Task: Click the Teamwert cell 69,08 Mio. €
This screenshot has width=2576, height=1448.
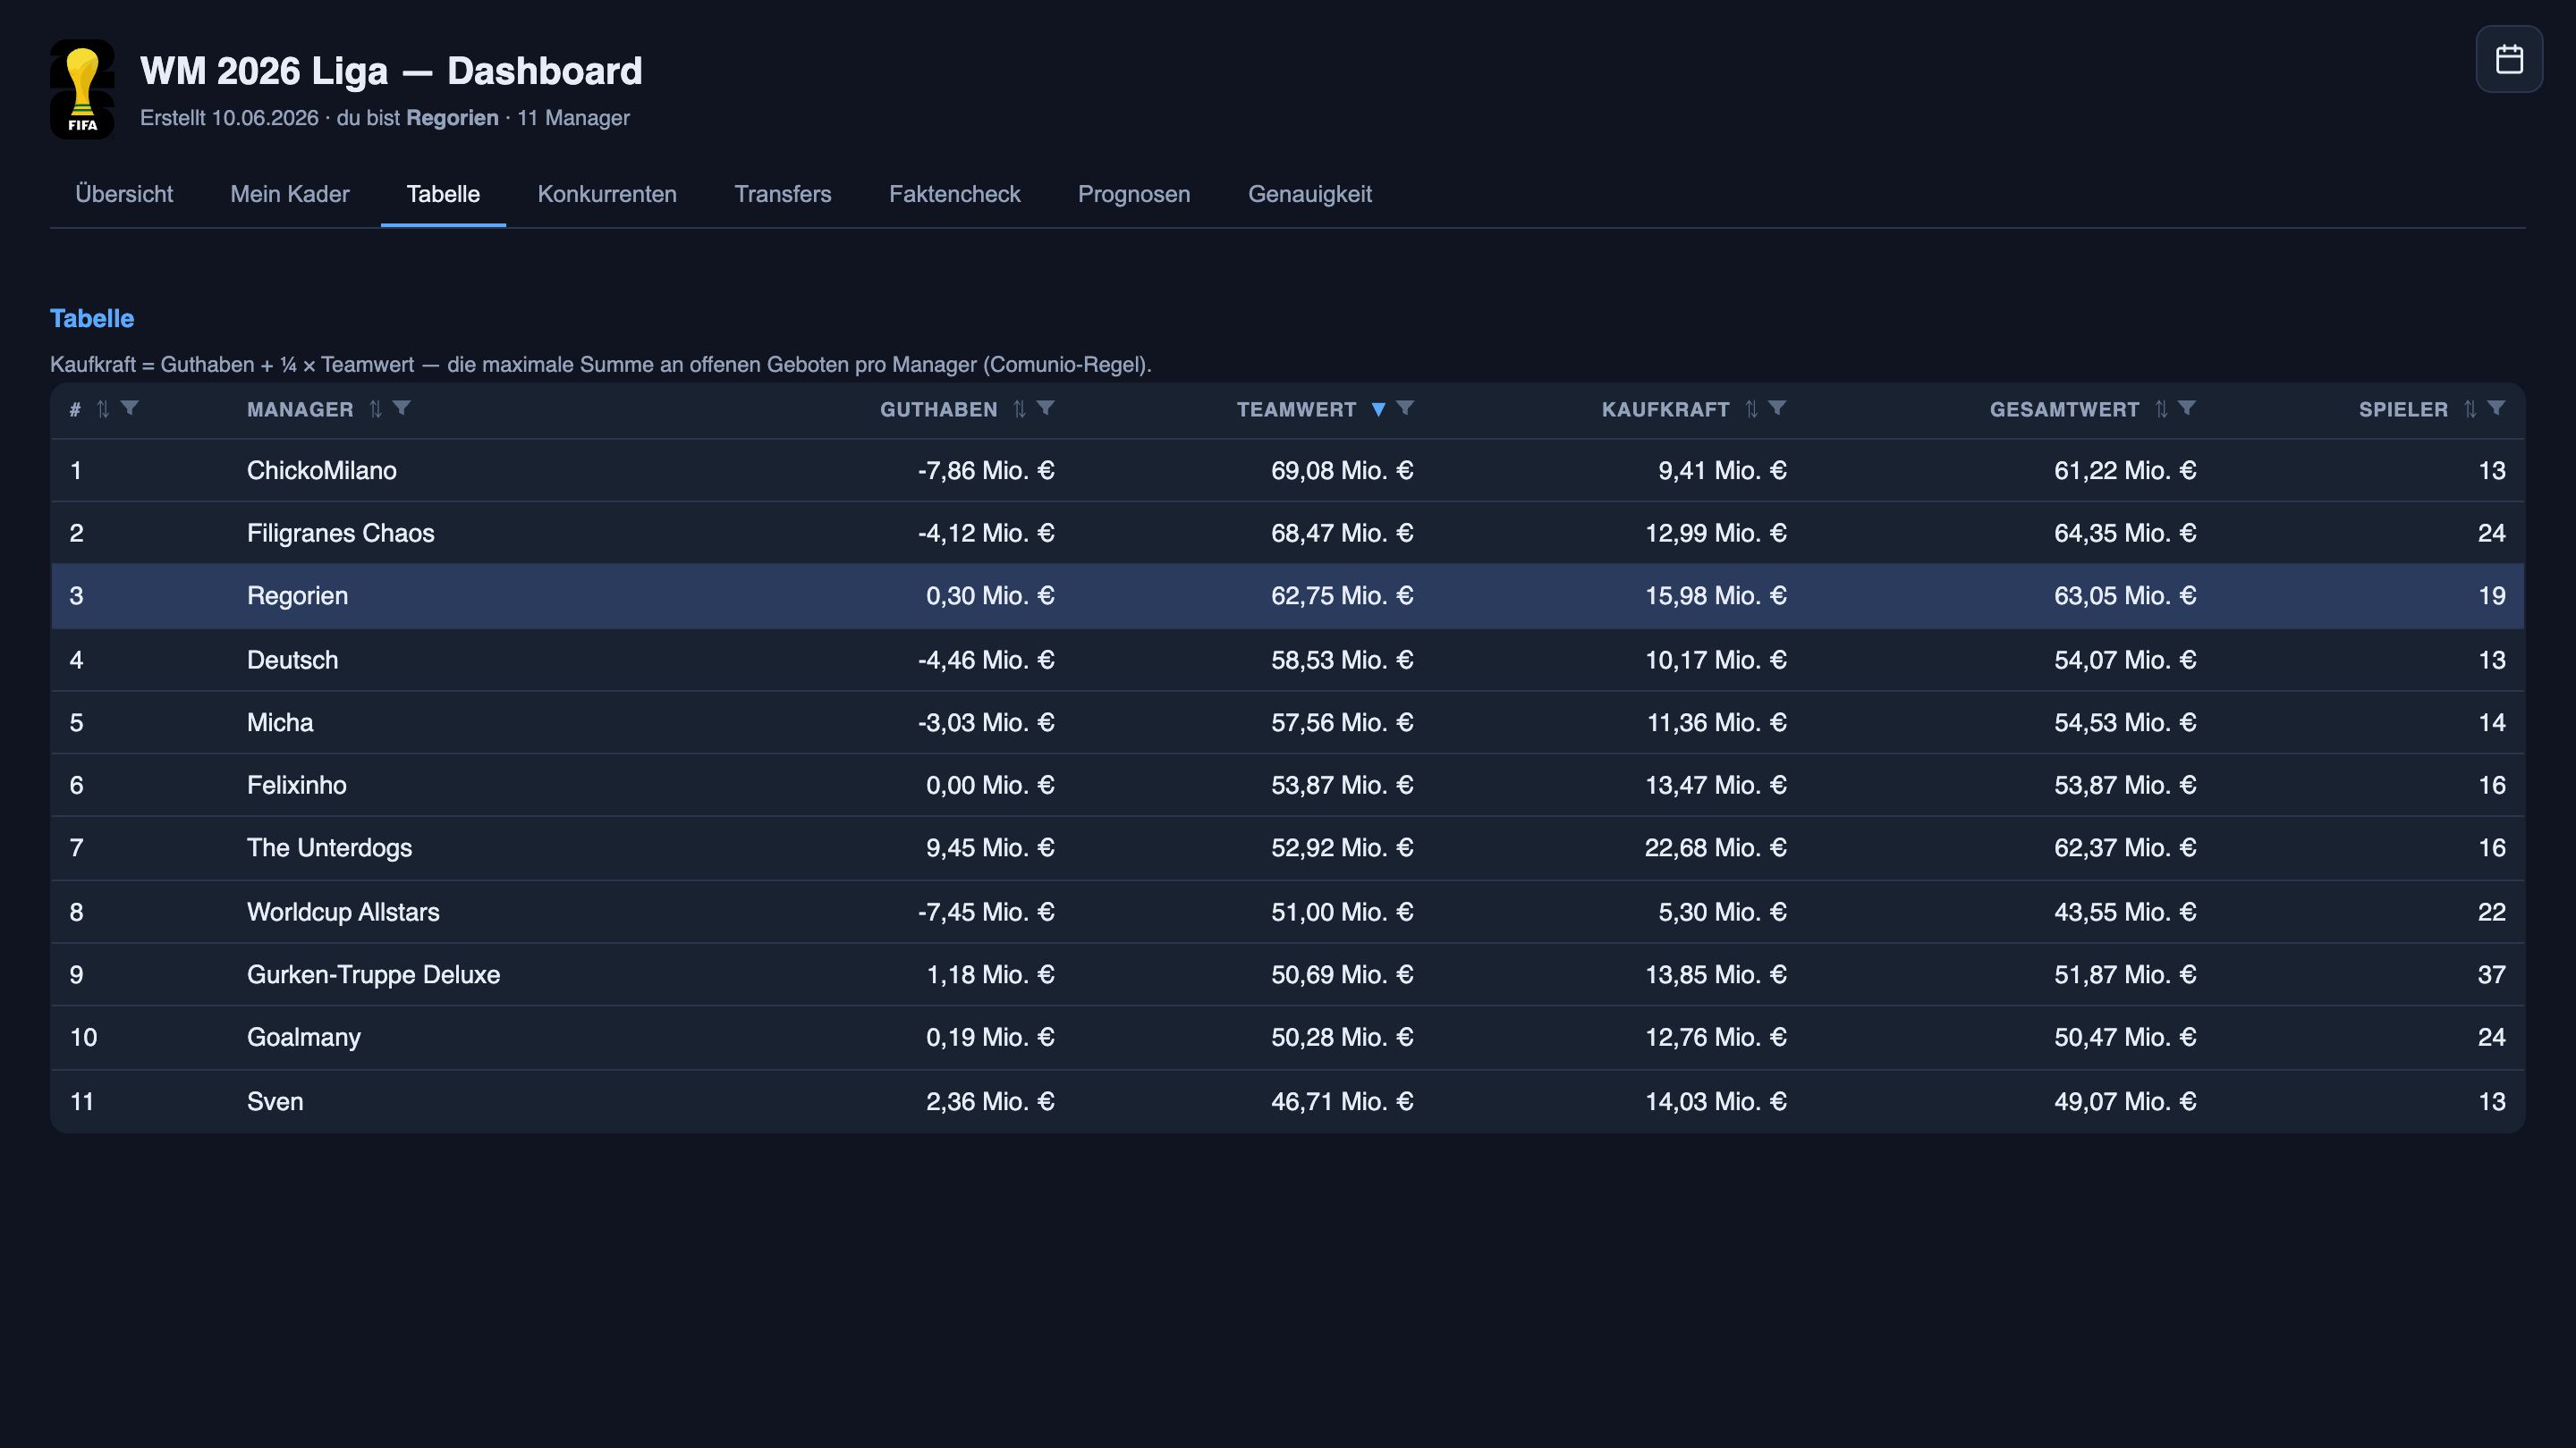Action: 1342,471
